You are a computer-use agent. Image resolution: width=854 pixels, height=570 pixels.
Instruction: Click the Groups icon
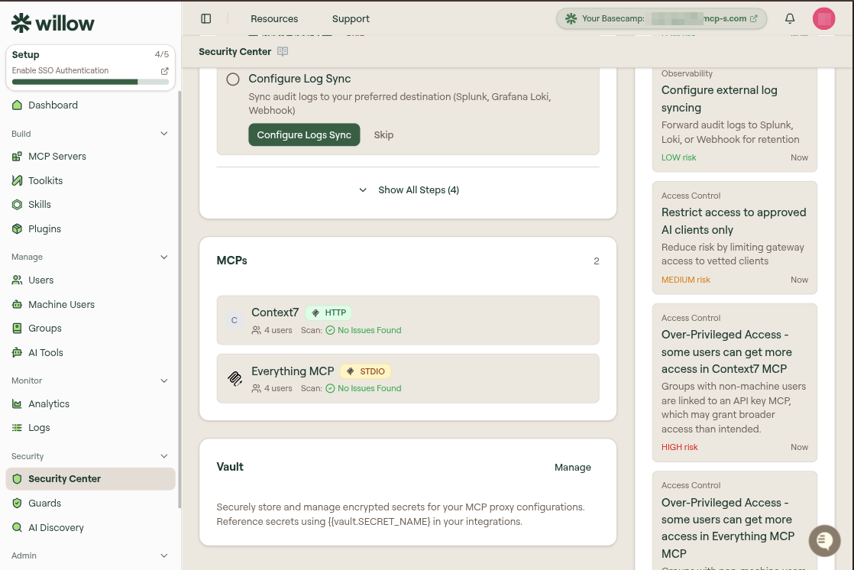pos(17,329)
